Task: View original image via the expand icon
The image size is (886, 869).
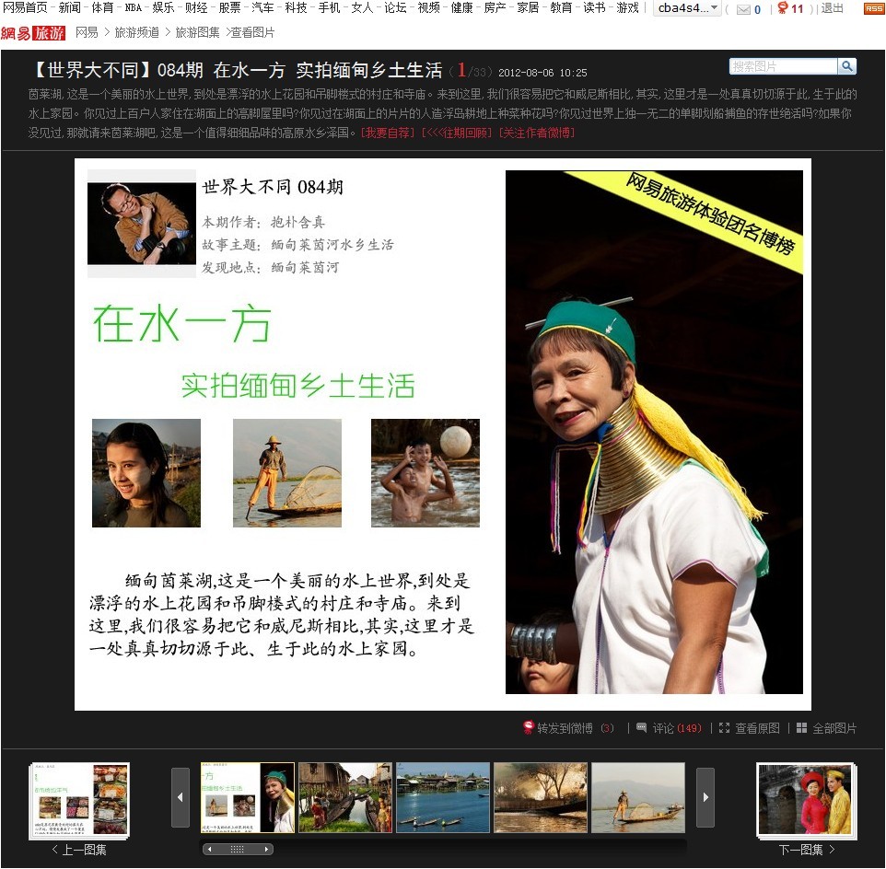Action: [724, 728]
